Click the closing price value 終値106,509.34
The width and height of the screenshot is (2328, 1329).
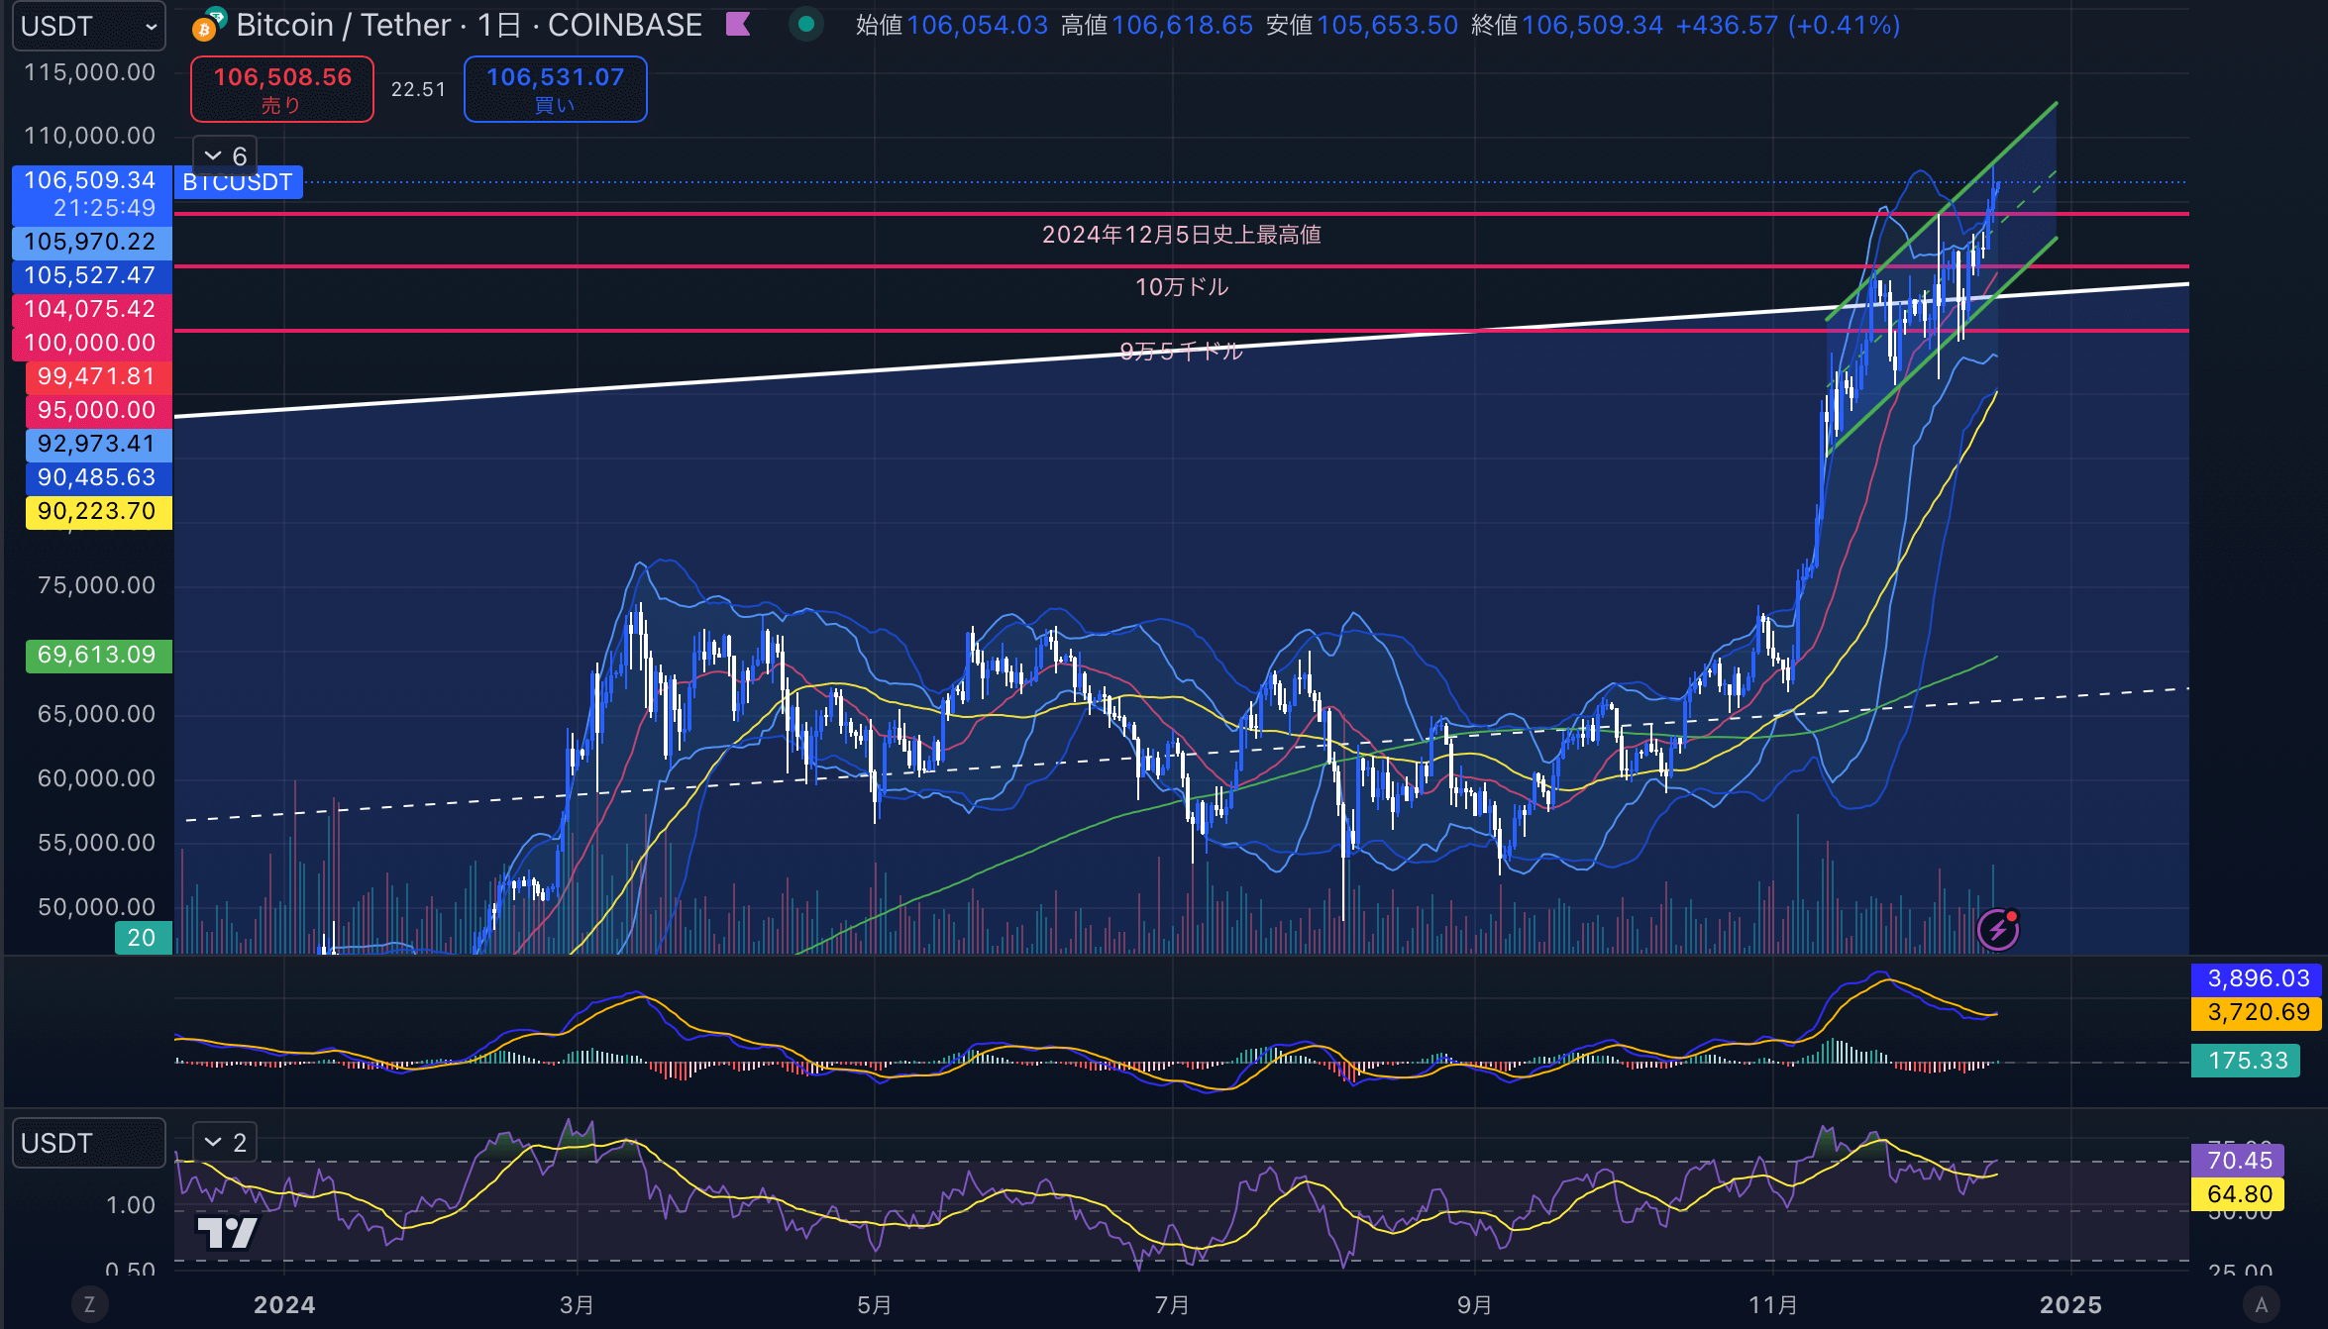tap(1567, 25)
